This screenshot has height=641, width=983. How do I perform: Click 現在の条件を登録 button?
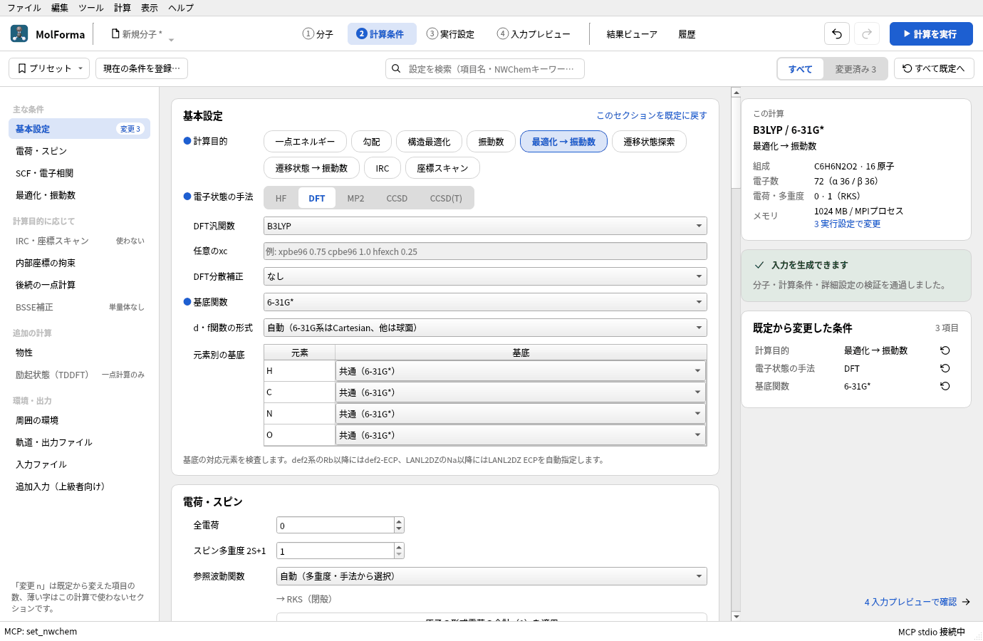pyautogui.click(x=142, y=68)
